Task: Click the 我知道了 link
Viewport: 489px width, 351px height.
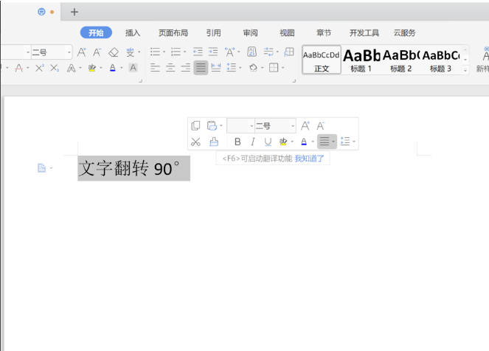Action: pos(309,159)
